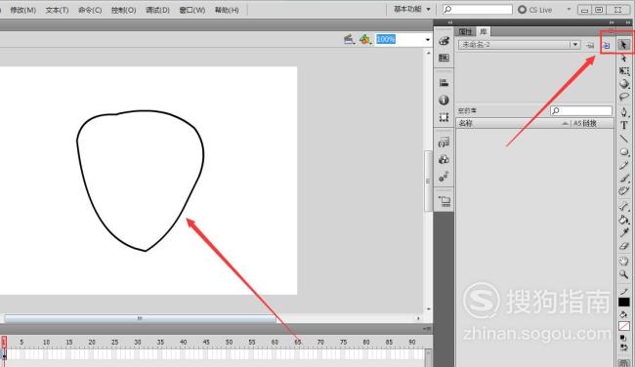
Task: Select the Brush tool
Action: (x=623, y=178)
